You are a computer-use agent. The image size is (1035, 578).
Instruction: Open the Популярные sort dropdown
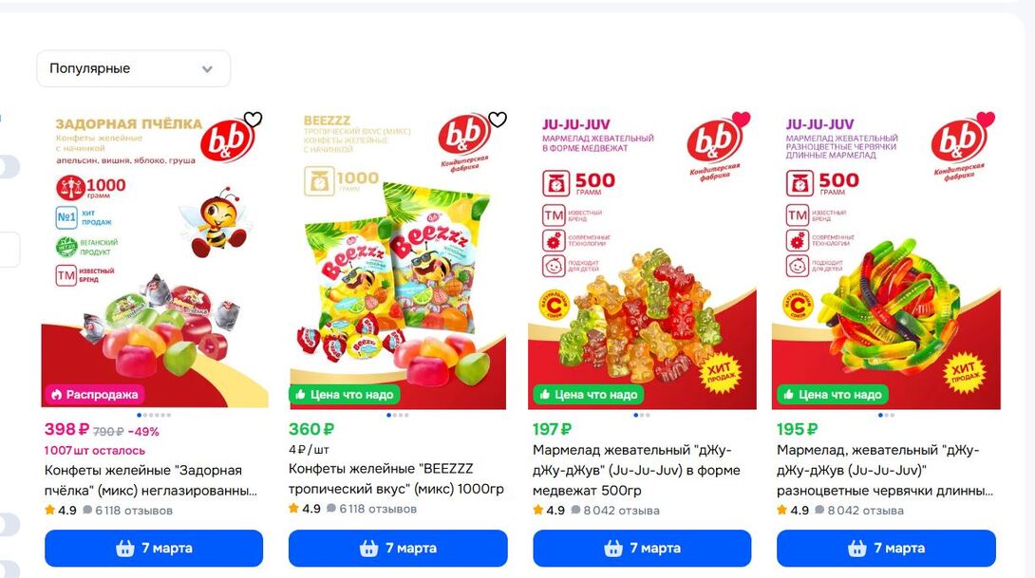[x=133, y=68]
